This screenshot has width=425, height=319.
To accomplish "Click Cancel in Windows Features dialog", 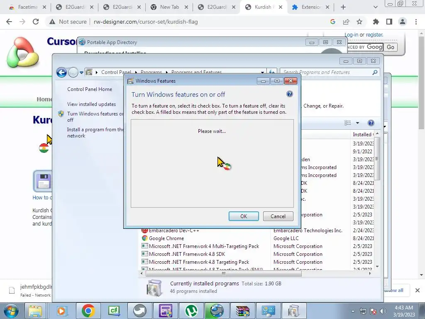I will 278,216.
